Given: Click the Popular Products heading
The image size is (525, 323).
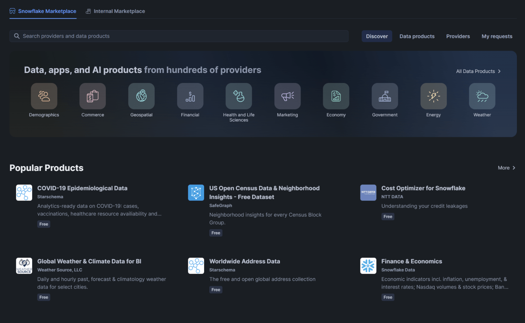Looking at the screenshot, I should [x=46, y=168].
